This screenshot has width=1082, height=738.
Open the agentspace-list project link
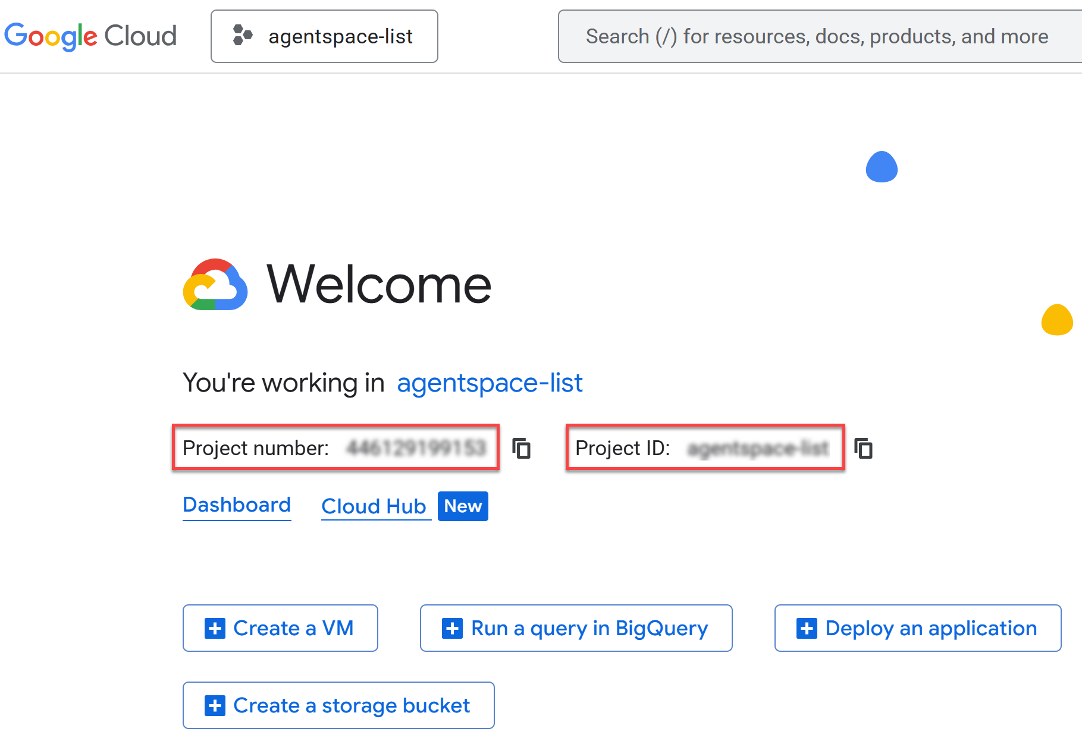tap(490, 383)
